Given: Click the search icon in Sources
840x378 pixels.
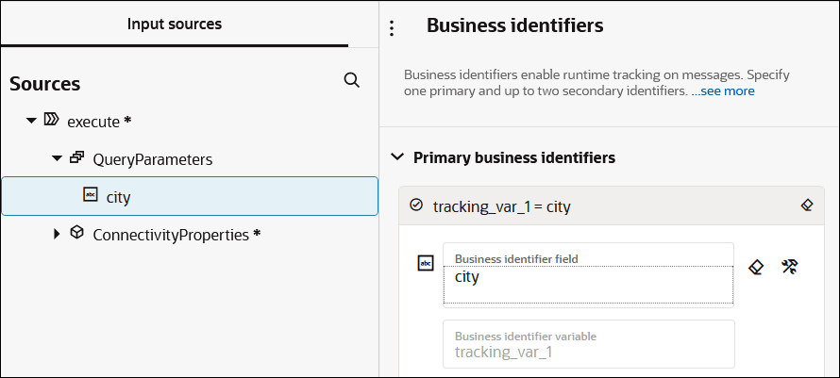Looking at the screenshot, I should click(352, 81).
